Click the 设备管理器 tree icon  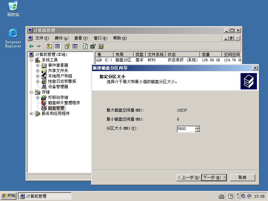pyautogui.click(x=44, y=87)
